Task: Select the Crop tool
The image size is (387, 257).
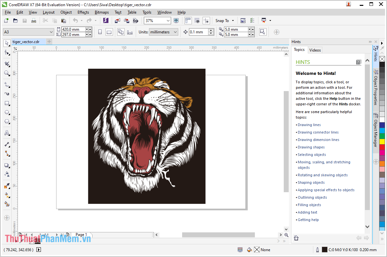Action: pyautogui.click(x=7, y=64)
